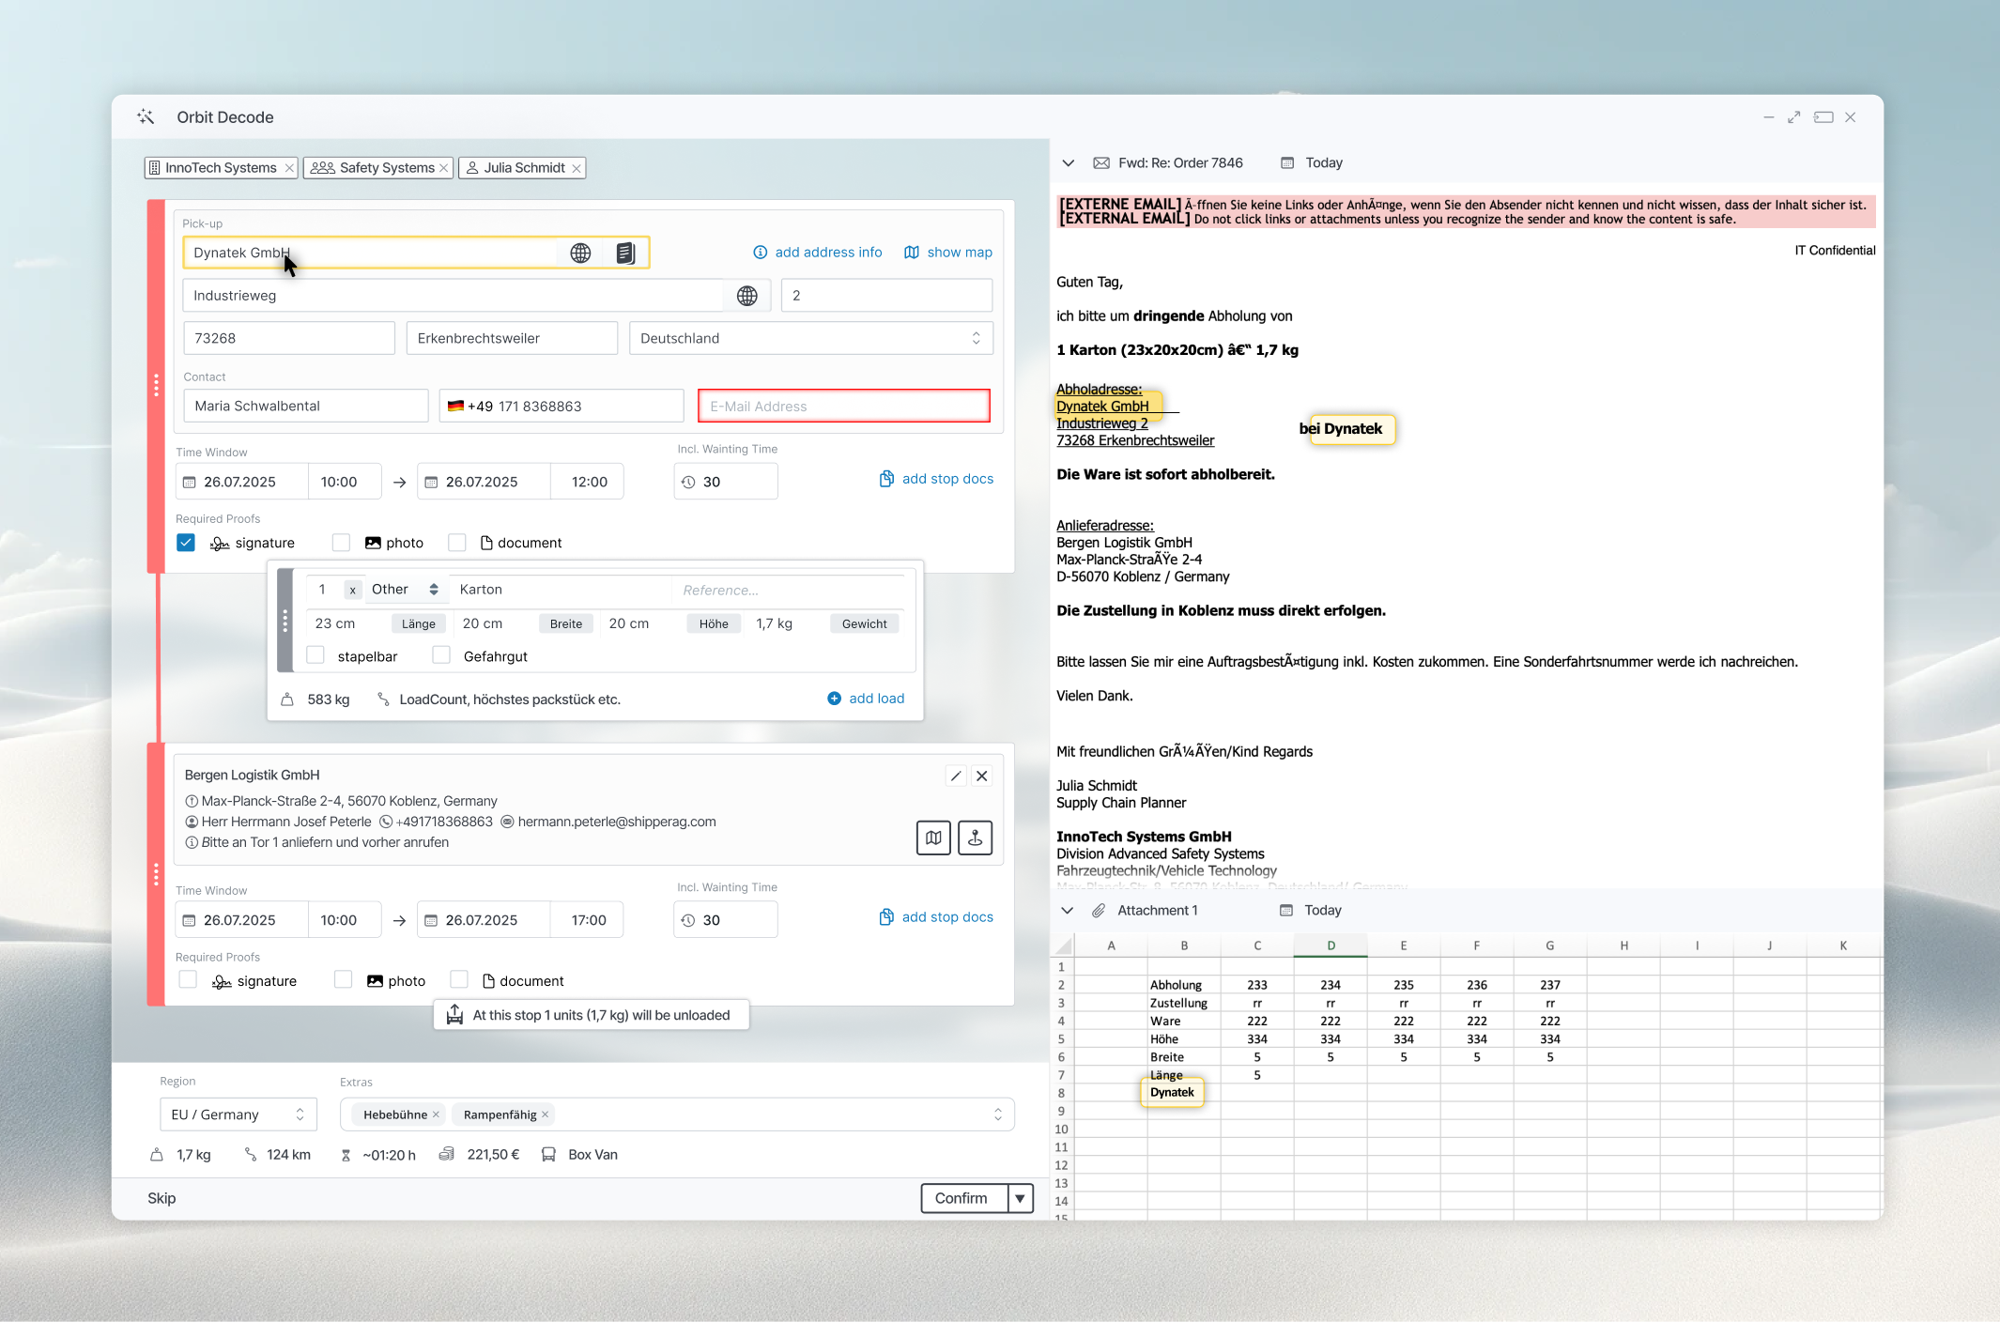Screen dimensions: 2000x1322
Task: Remove the InnoTech Systems tag
Action: click(289, 168)
